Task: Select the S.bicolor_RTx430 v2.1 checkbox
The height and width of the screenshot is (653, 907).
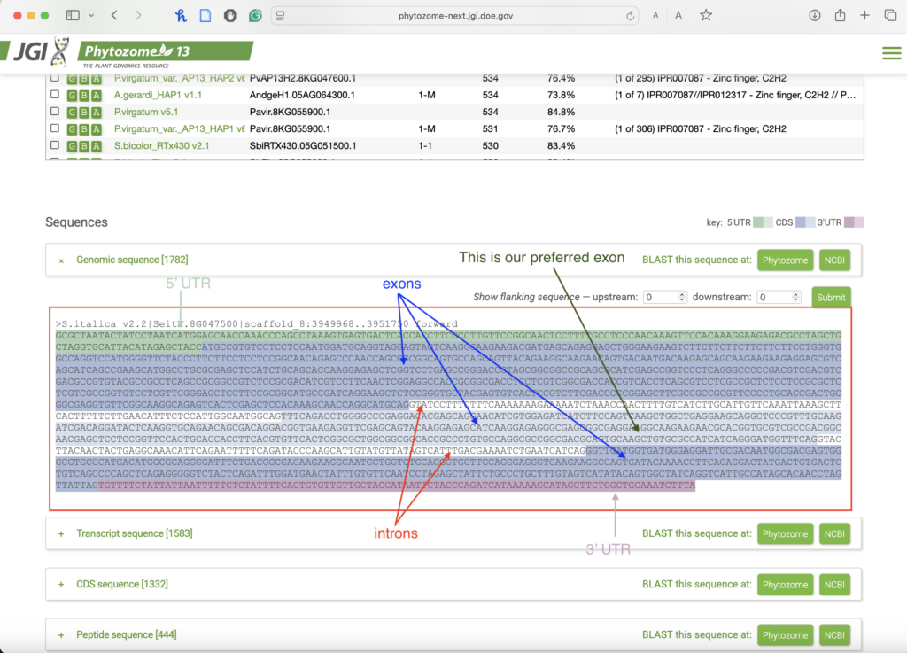Action: point(55,145)
